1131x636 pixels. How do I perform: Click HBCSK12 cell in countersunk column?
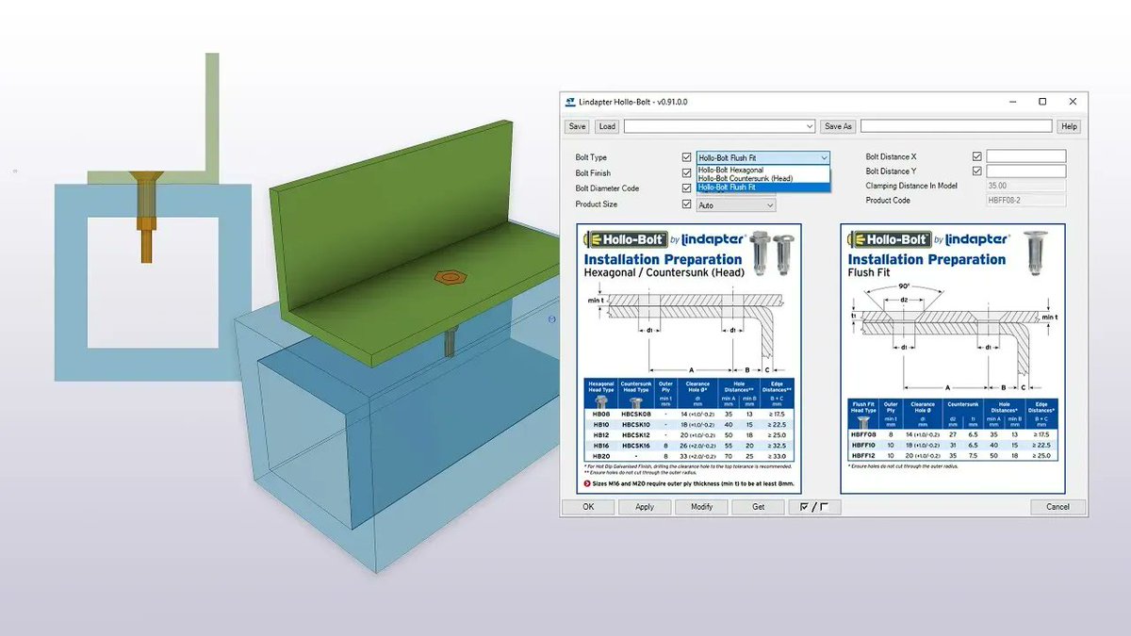[636, 434]
